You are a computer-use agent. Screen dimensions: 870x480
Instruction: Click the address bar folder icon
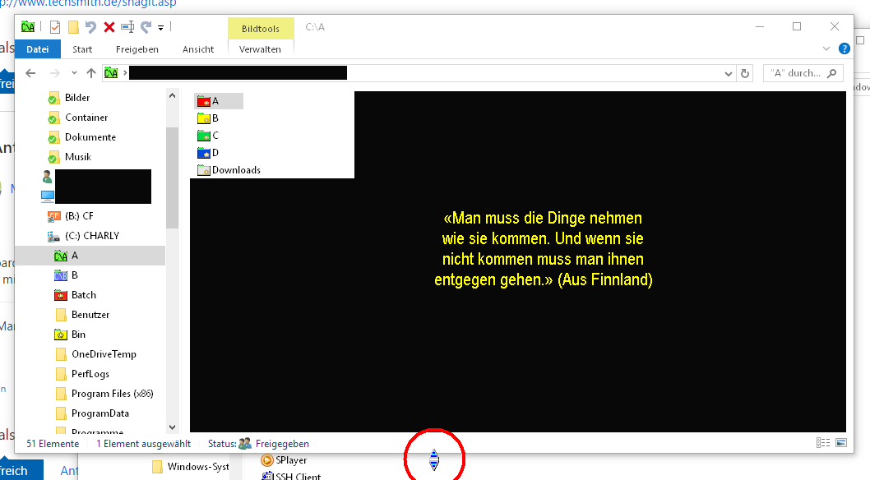[x=111, y=73]
